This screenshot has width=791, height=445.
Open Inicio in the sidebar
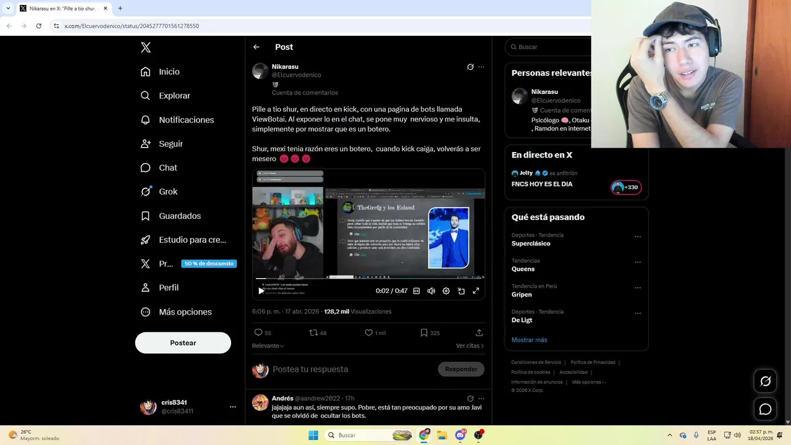(160, 72)
